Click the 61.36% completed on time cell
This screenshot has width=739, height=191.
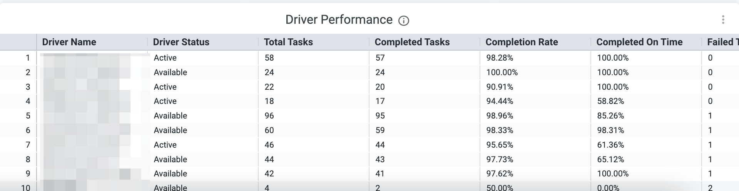point(610,145)
